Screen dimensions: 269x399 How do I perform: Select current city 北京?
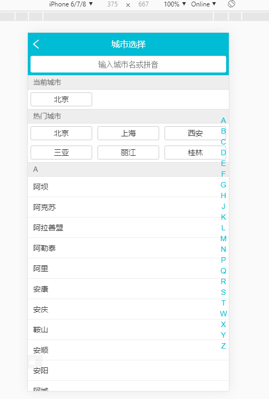pyautogui.click(x=61, y=99)
